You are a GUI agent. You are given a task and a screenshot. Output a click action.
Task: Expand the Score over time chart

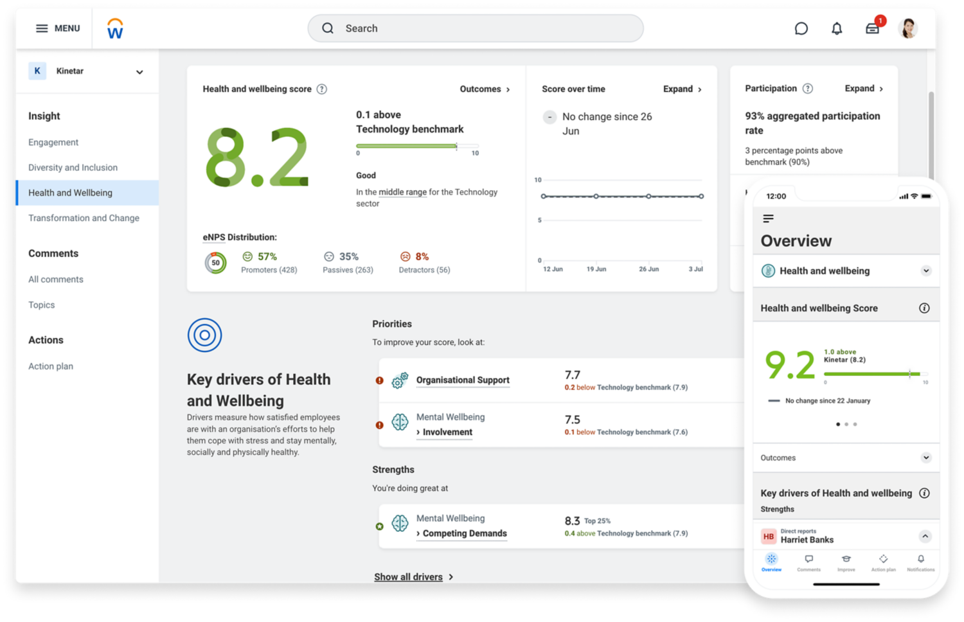[x=678, y=89]
